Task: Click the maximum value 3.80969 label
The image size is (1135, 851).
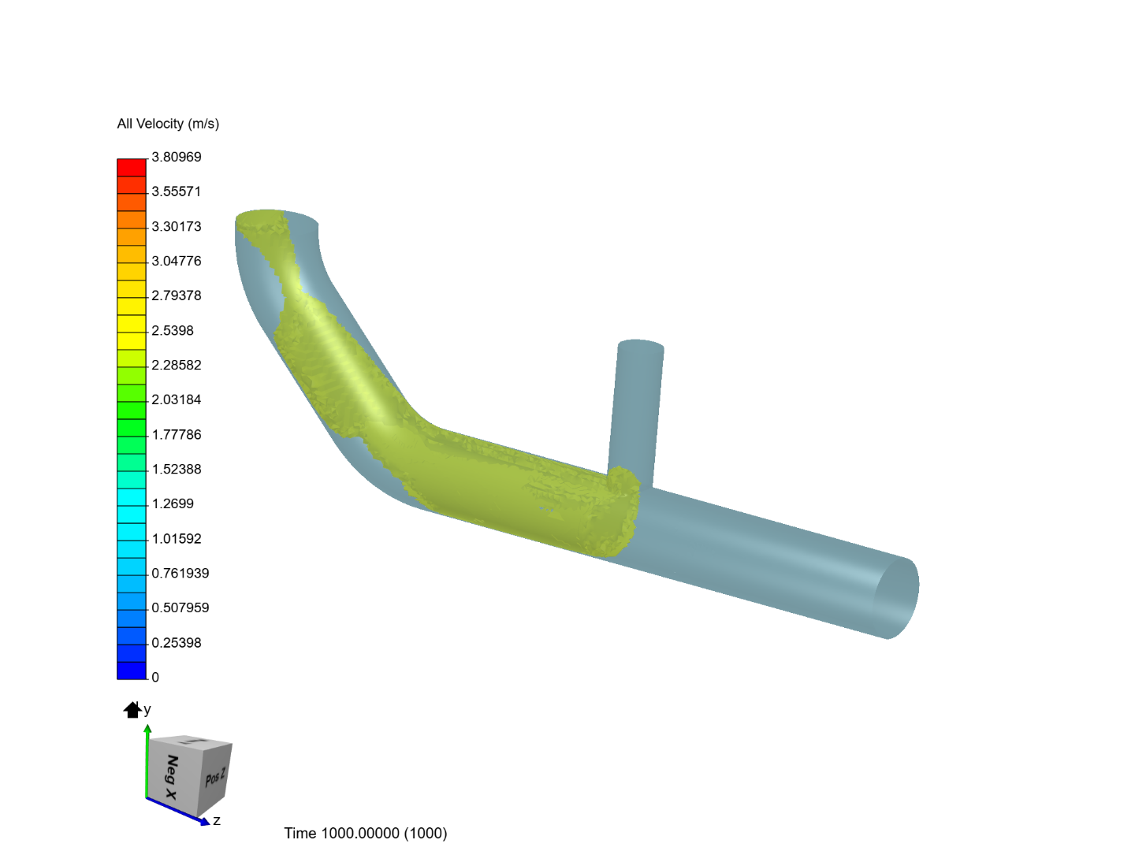Action: pyautogui.click(x=177, y=157)
